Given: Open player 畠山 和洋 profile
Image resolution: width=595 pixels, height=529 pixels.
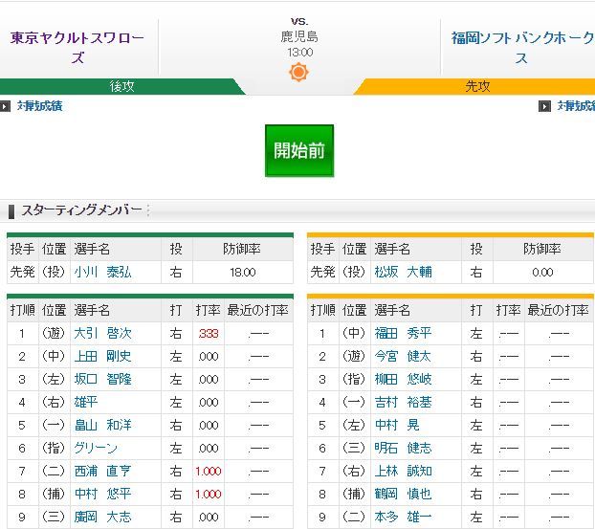Looking at the screenshot, I should (103, 425).
